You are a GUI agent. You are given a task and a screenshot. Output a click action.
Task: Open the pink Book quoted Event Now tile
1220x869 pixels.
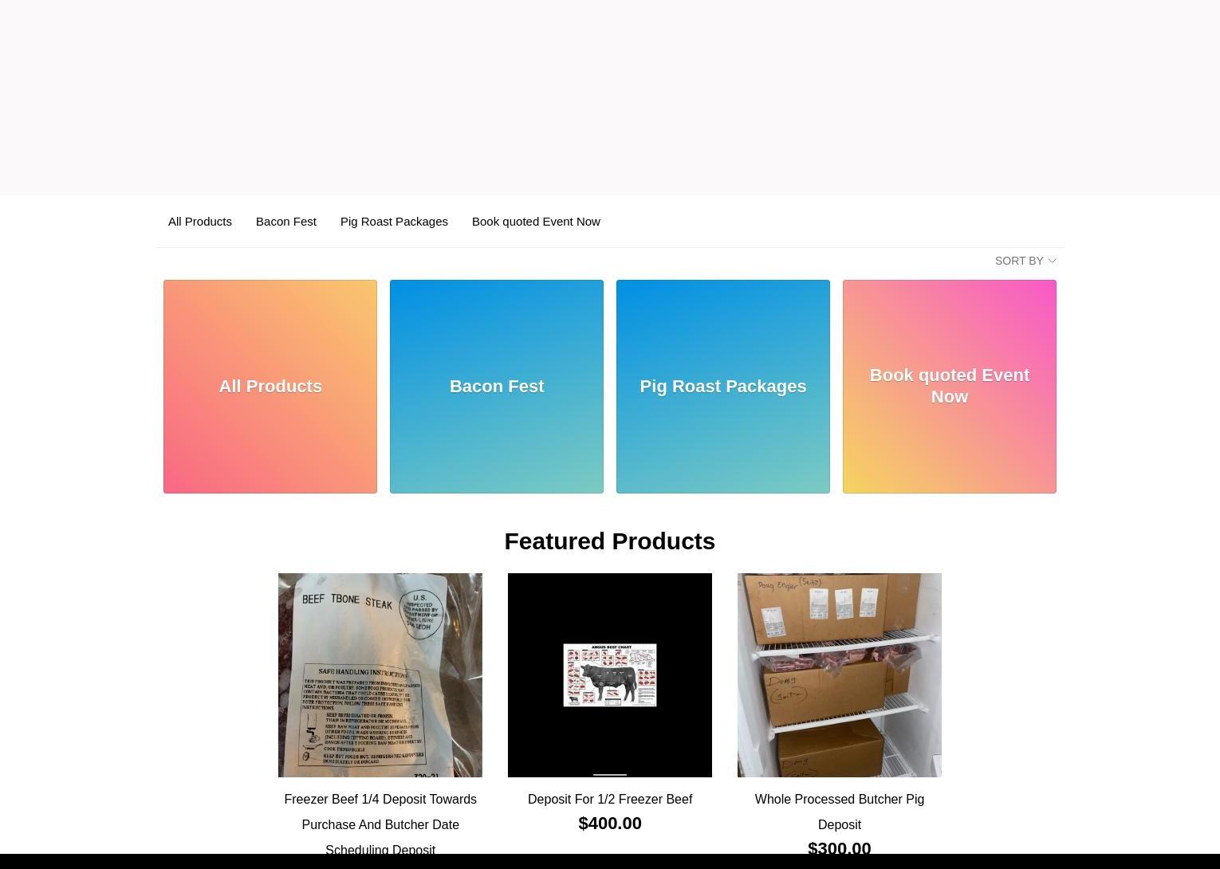tap(950, 387)
